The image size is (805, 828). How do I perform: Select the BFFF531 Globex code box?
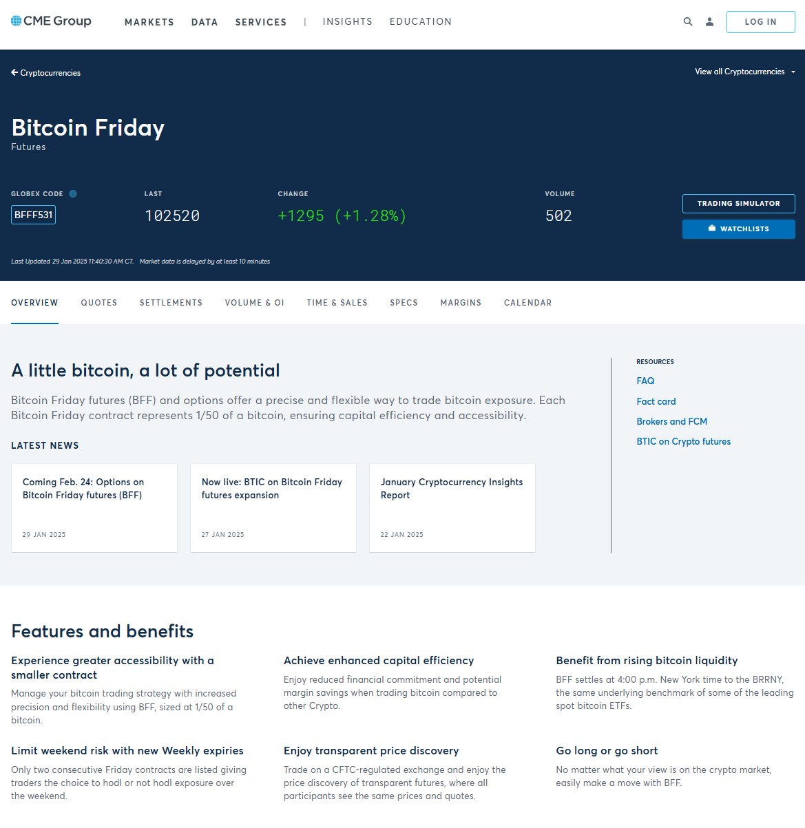pyautogui.click(x=33, y=215)
